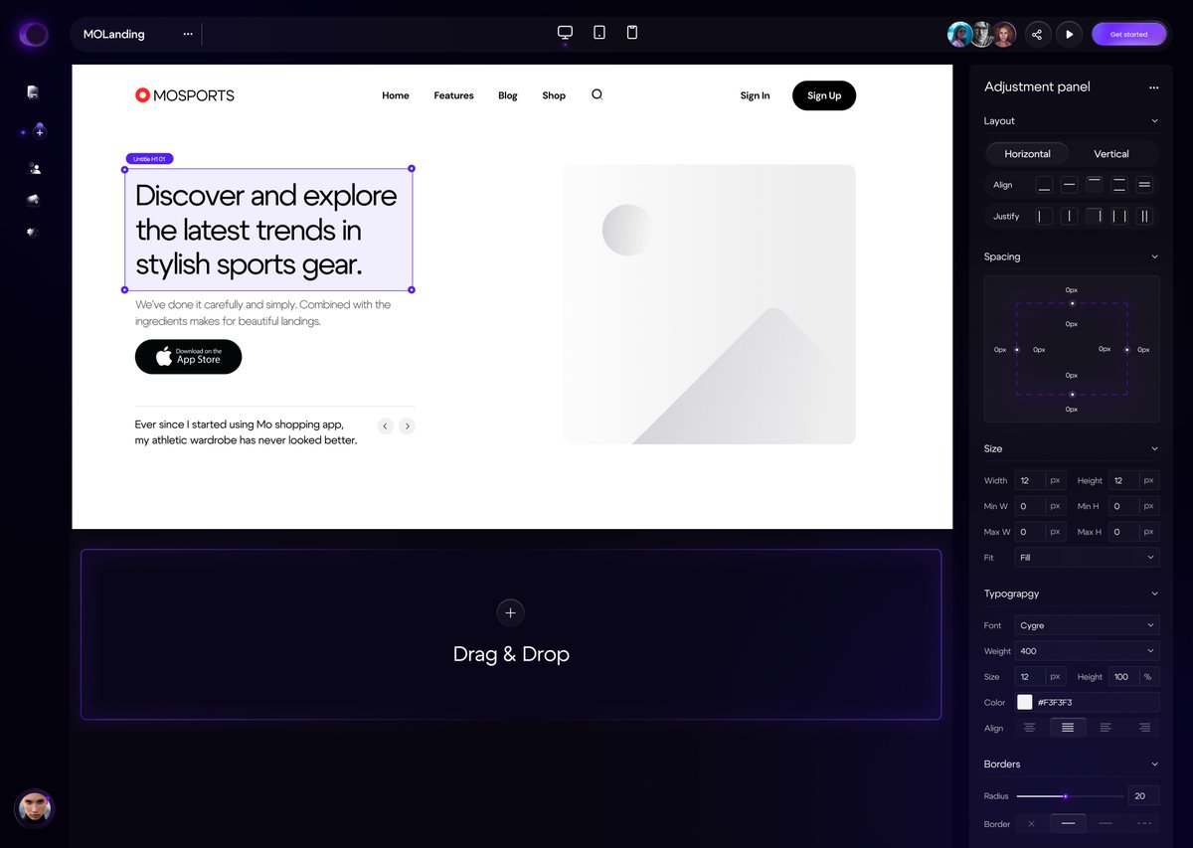Set layout Align to space between
The width and height of the screenshot is (1193, 848).
pyautogui.click(x=1119, y=185)
